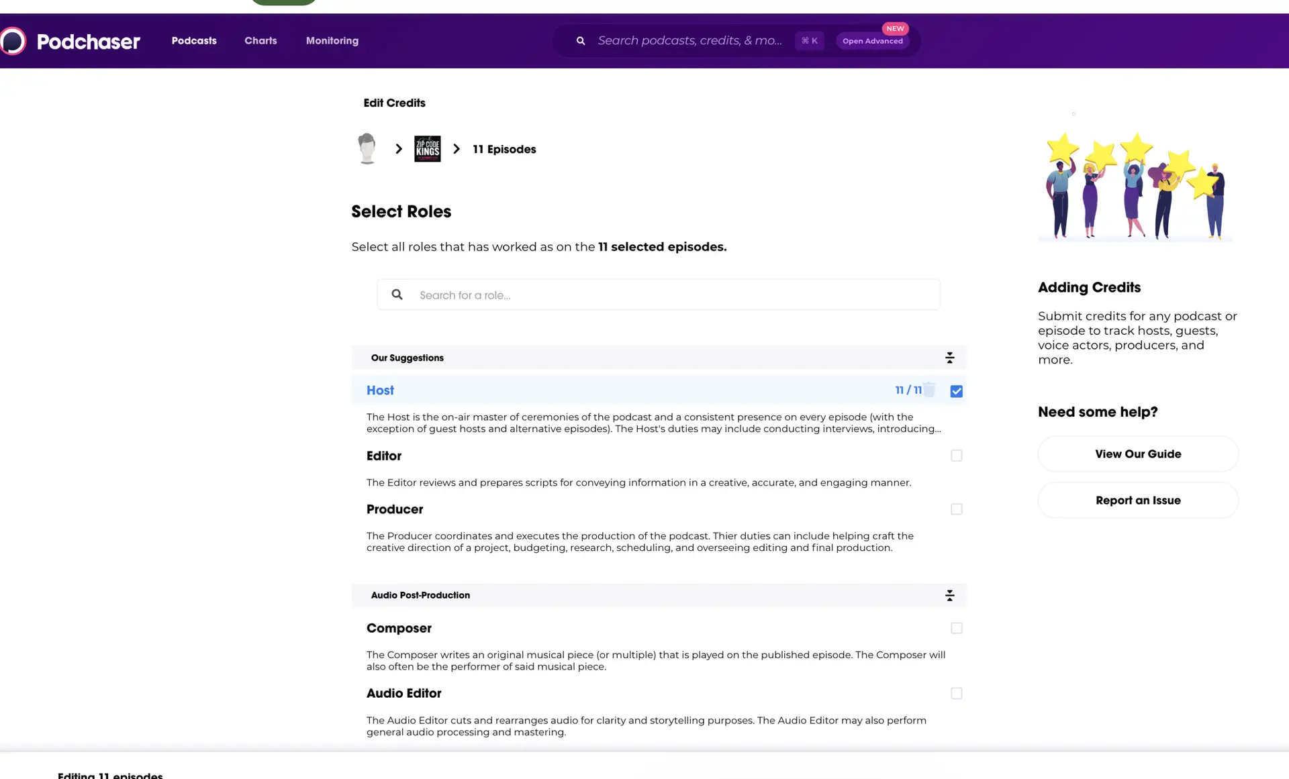The height and width of the screenshot is (779, 1289).
Task: Collapse the Our Suggestions section via its icon
Action: point(949,358)
